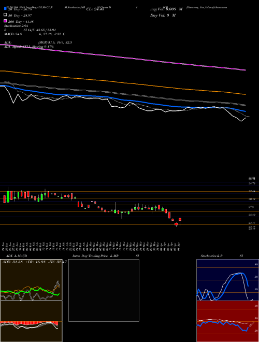Click the 27.8 price axis label
This screenshot has height=342, width=259.
coord(251,207)
